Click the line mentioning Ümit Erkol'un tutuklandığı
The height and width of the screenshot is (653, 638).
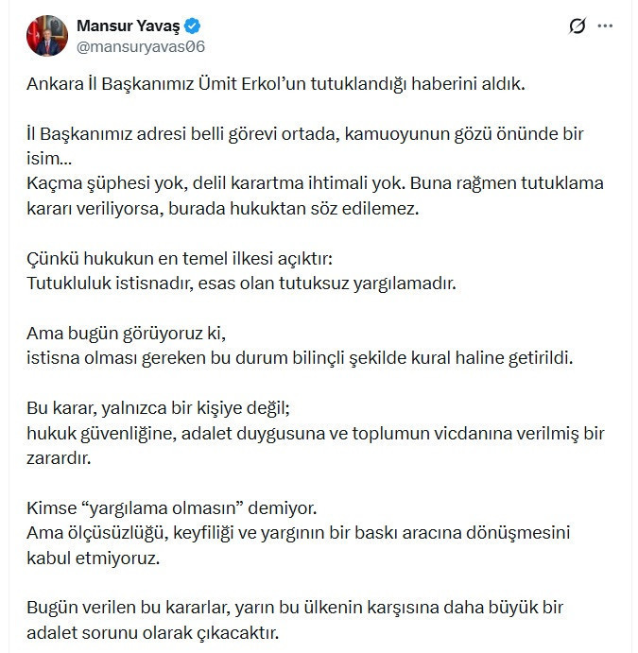[x=275, y=84]
